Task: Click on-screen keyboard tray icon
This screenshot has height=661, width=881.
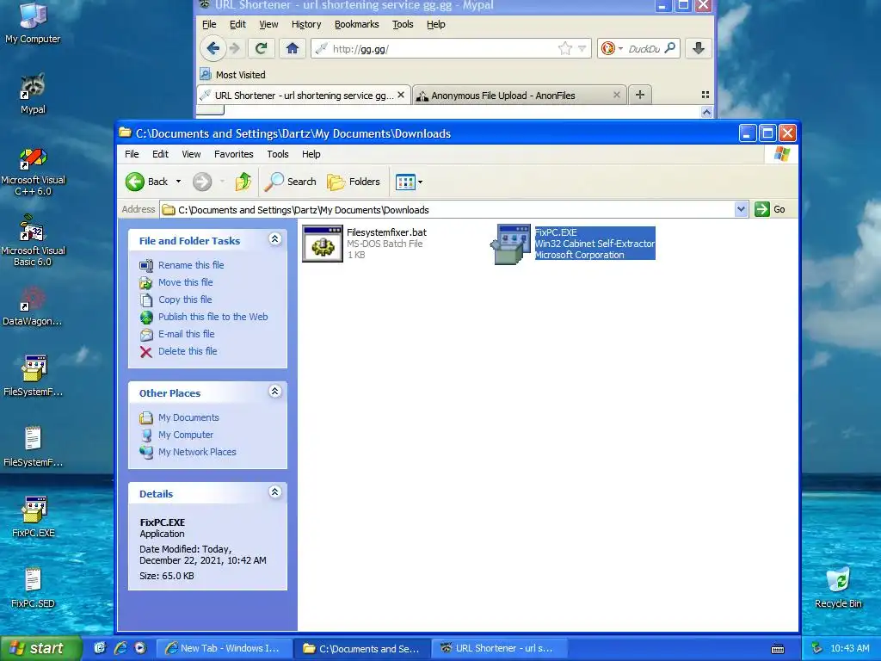Action: [778, 649]
